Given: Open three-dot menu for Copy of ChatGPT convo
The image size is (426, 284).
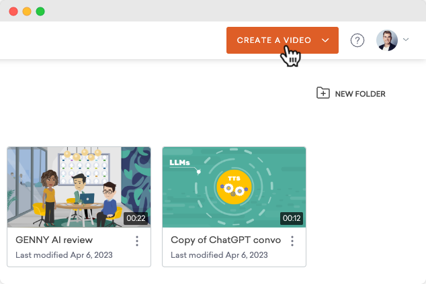Looking at the screenshot, I should click(292, 241).
